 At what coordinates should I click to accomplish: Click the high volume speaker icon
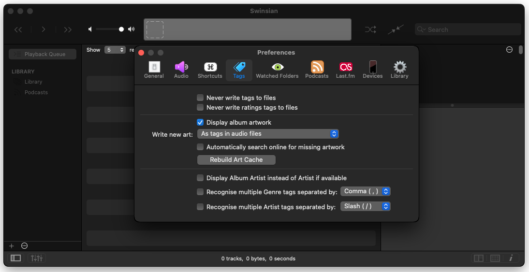[131, 29]
